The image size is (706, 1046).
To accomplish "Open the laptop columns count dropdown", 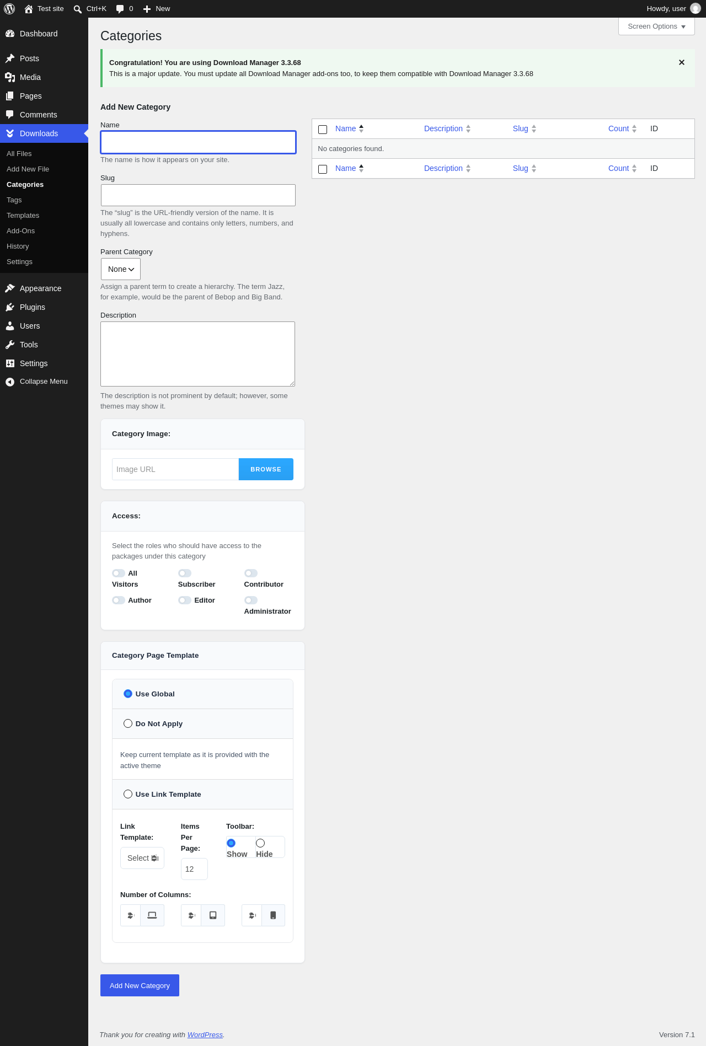I will [x=131, y=915].
